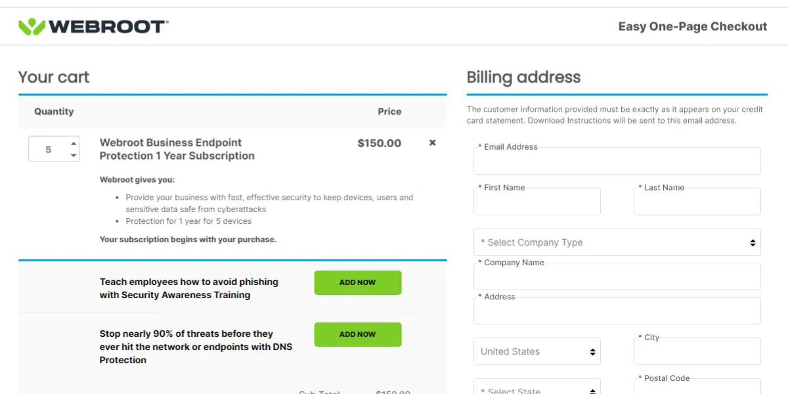Add DNS Protection with Add Now
Screen dimensions: 788x394
[358, 334]
